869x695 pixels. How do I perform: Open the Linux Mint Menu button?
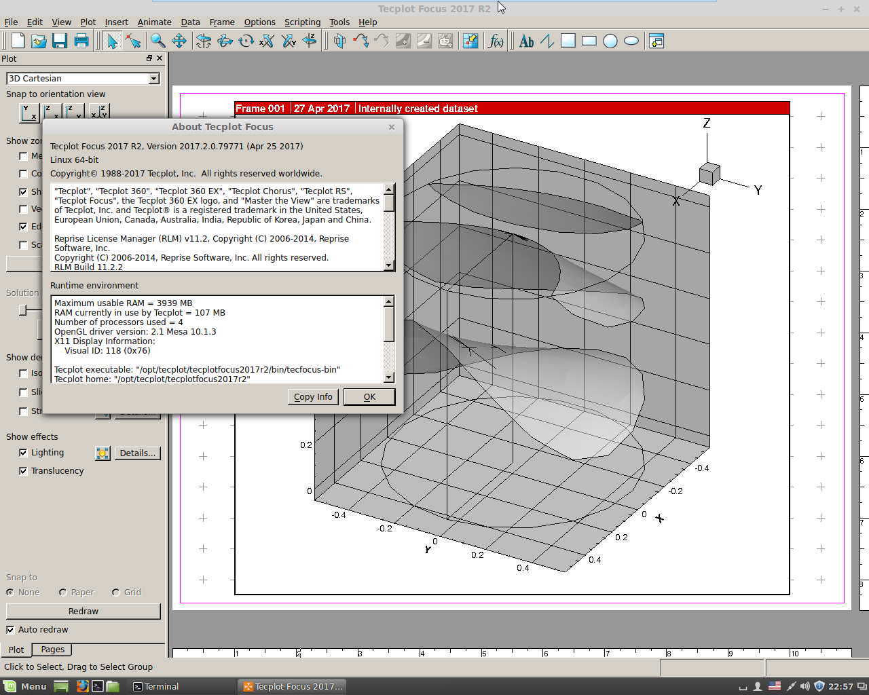(25, 686)
